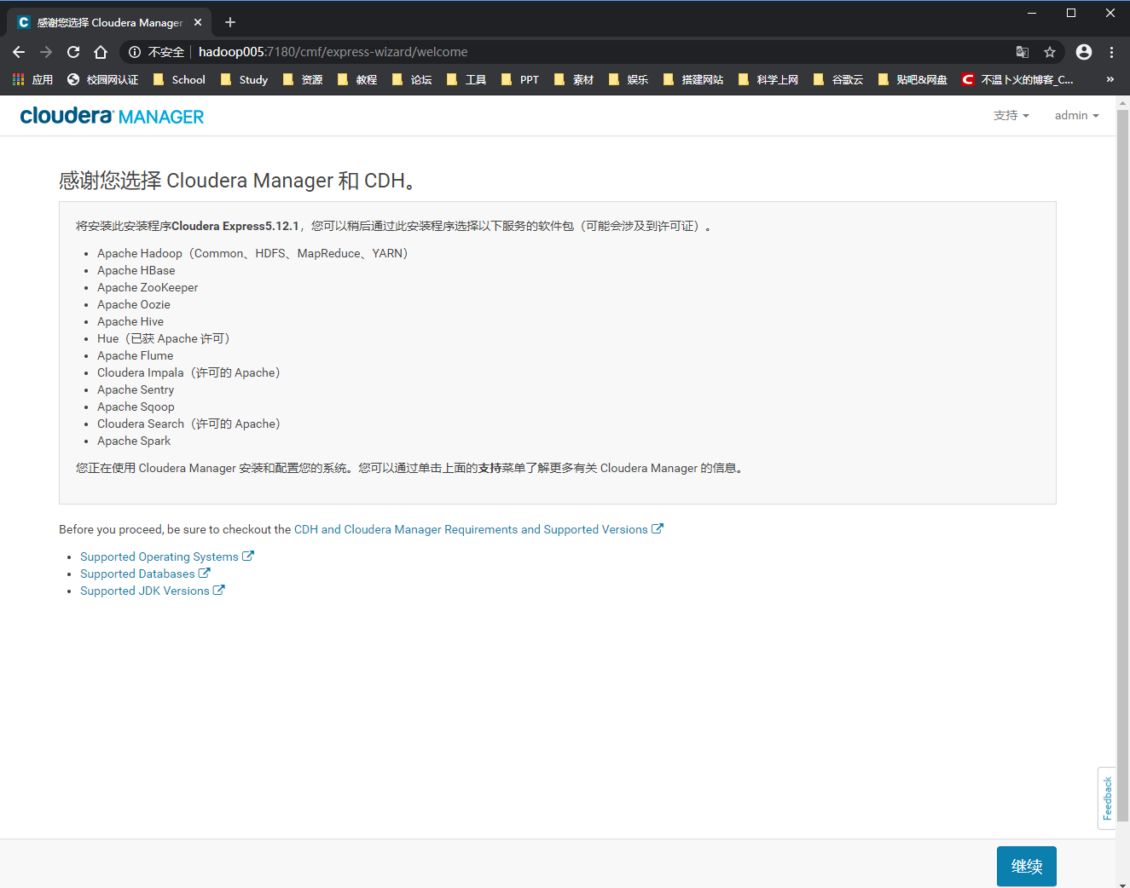Viewport: 1130px width, 888px height.
Task: Click the Apache Oozie list entry
Action: [x=134, y=304]
